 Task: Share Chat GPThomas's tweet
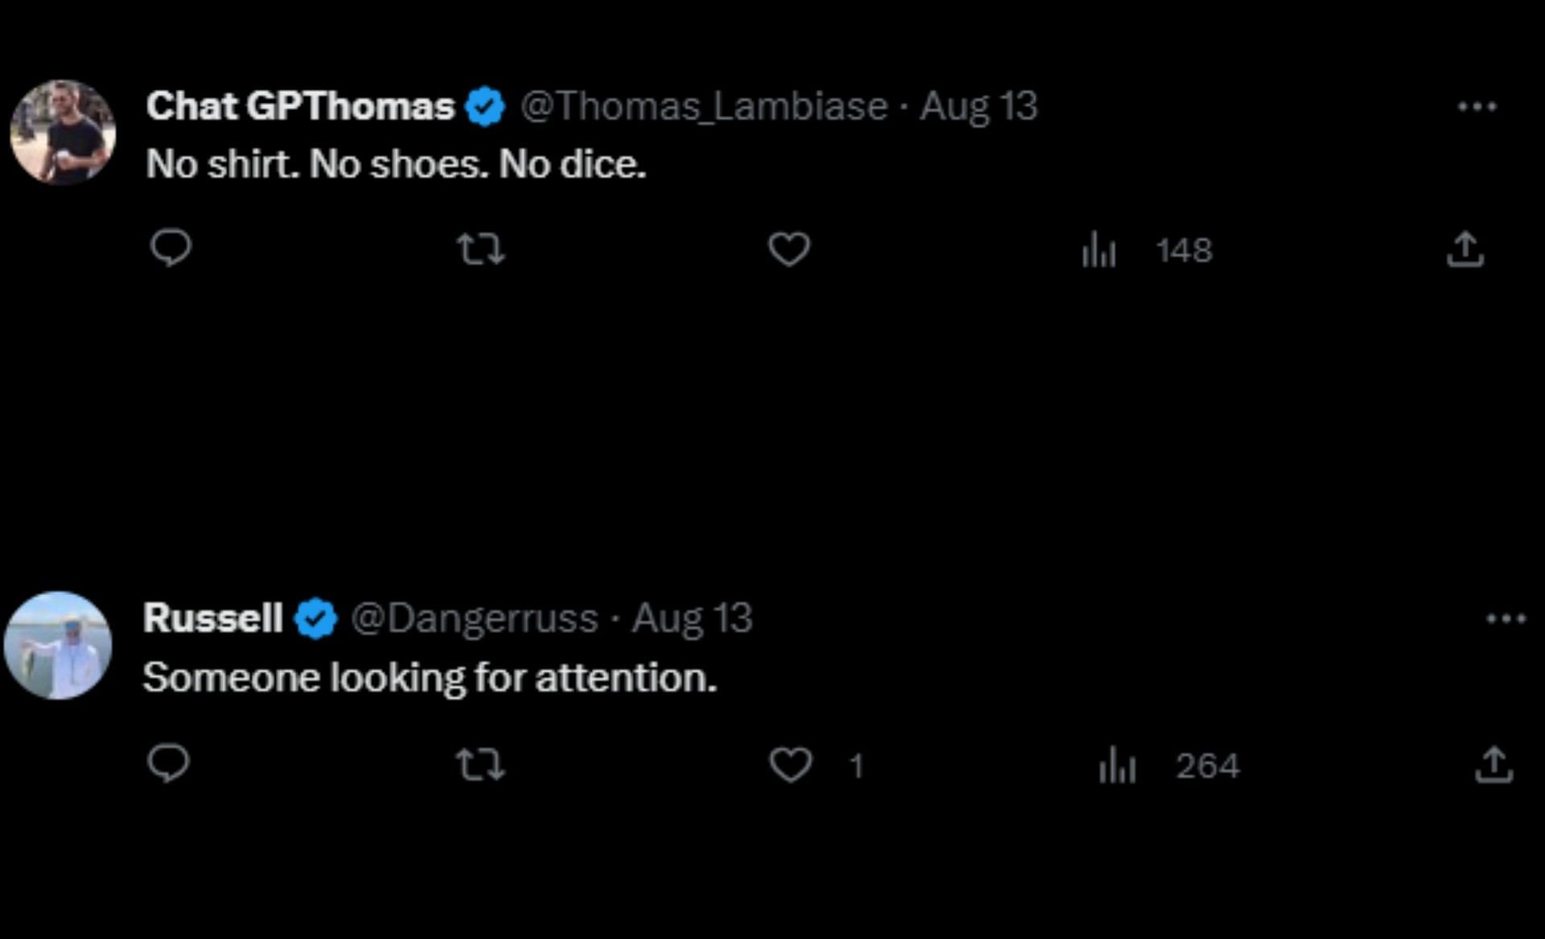coord(1465,249)
